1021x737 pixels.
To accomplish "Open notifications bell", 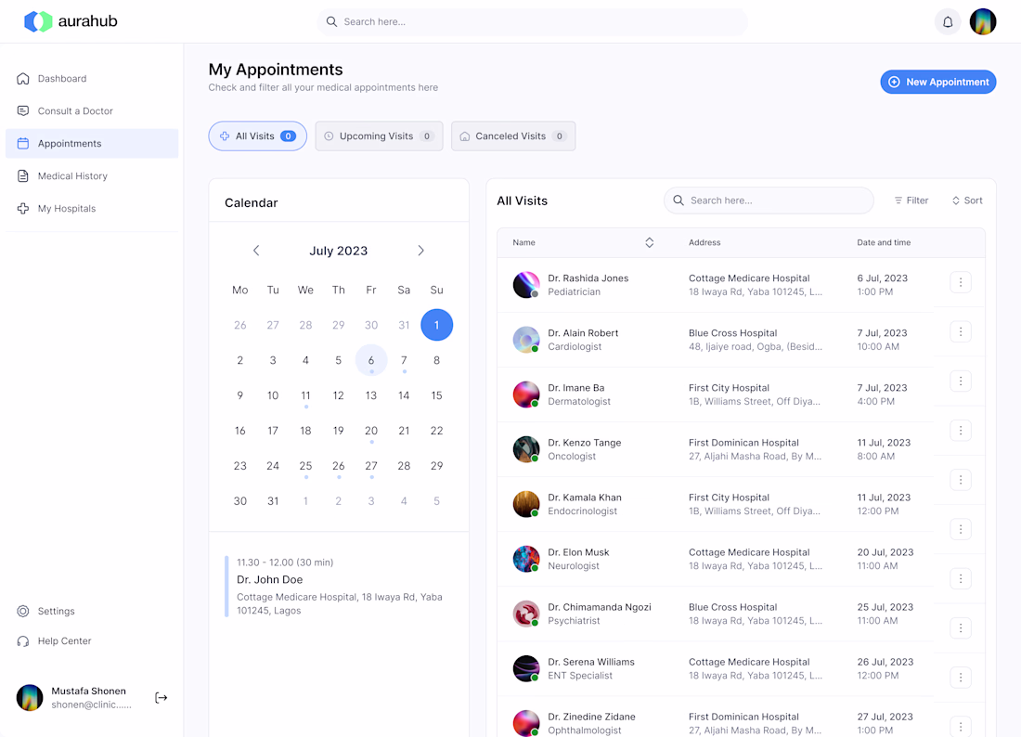I will coord(948,22).
